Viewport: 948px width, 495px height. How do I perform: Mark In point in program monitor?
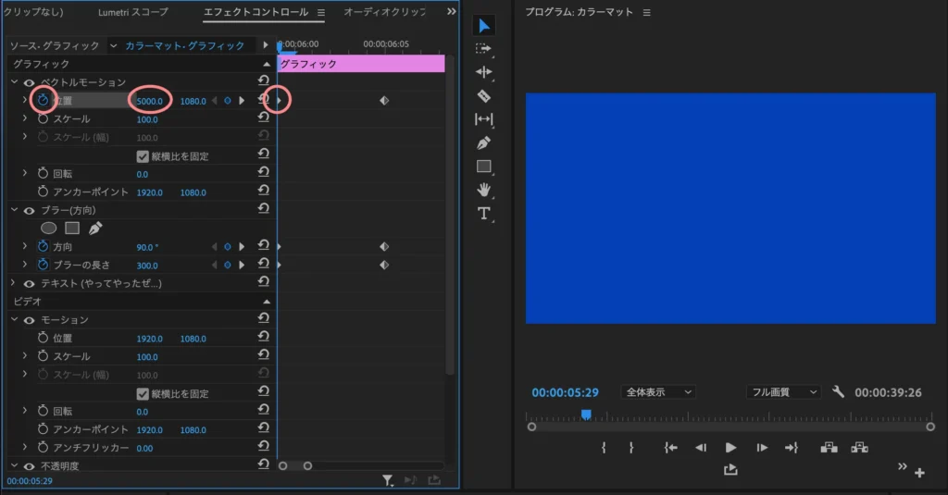pyautogui.click(x=604, y=447)
